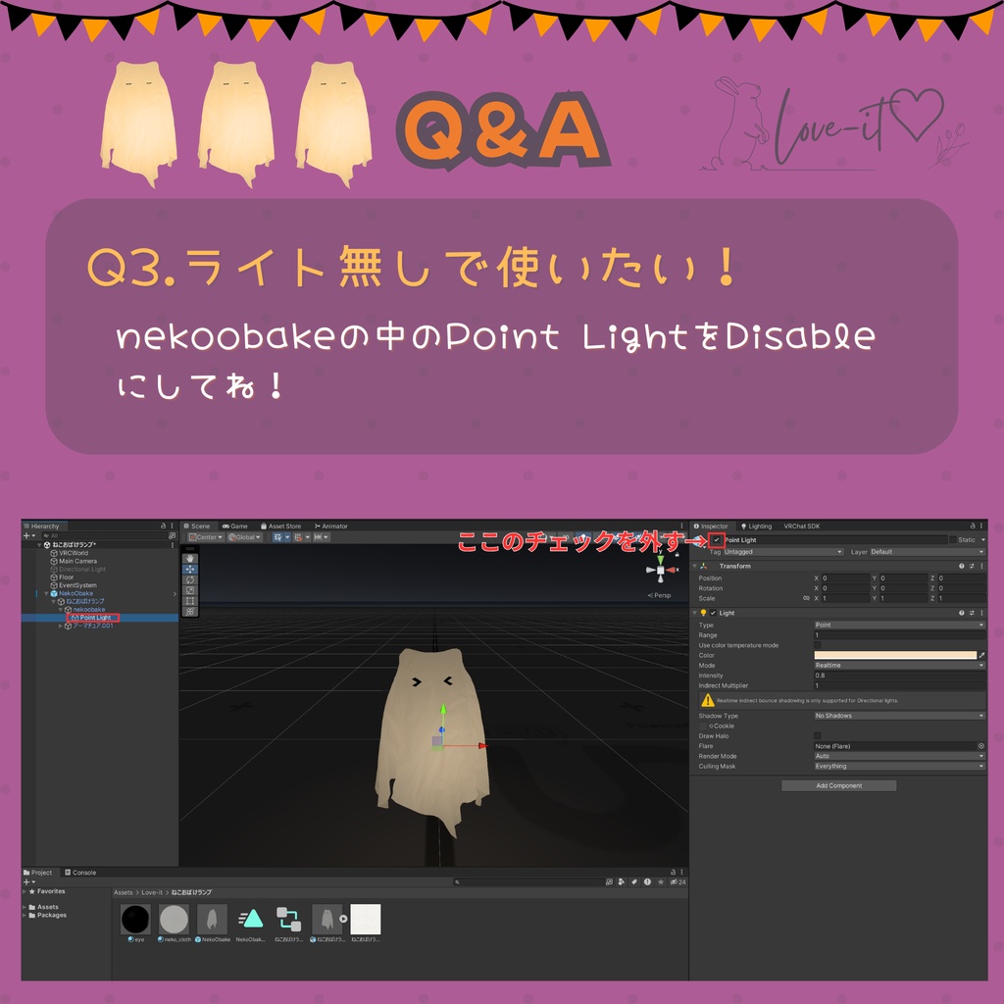Screen dimensions: 1004x1004
Task: Enable Use color temperature mode checkbox
Action: click(817, 645)
